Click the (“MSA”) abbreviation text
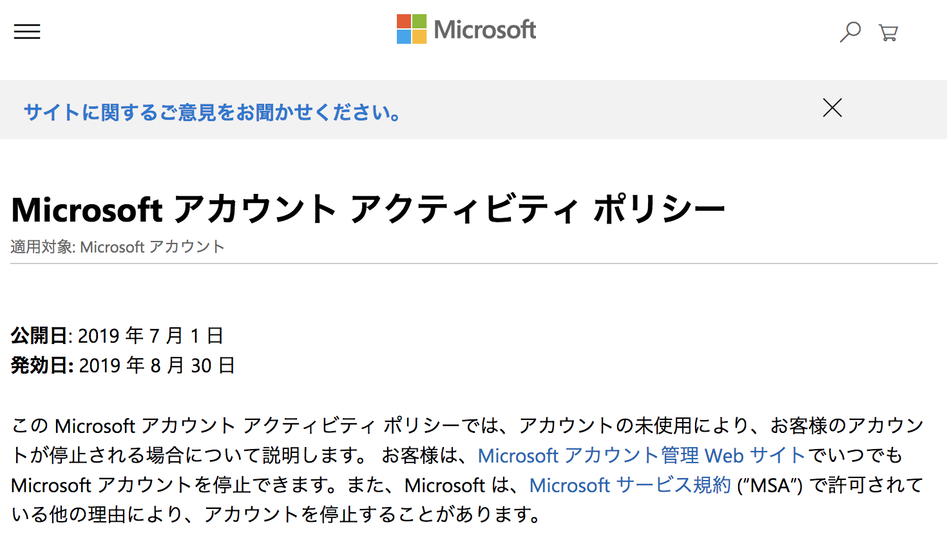The height and width of the screenshot is (545, 947). click(769, 485)
